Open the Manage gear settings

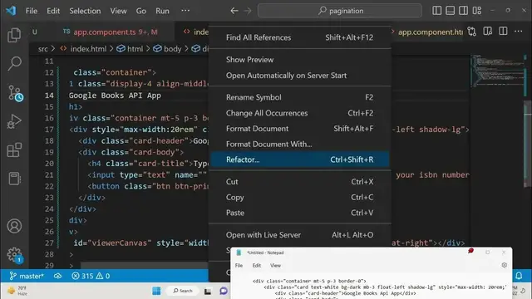14,255
